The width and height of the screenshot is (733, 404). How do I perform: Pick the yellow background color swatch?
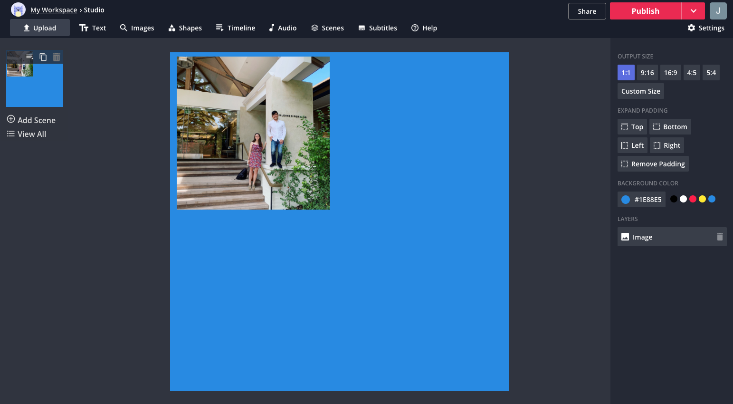(702, 199)
